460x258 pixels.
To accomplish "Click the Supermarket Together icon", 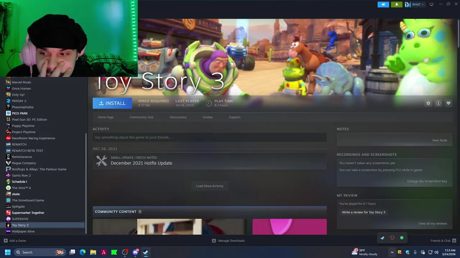I will coord(8,213).
